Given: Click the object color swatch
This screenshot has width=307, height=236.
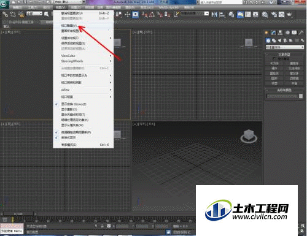Looking at the screenshot, I should [301, 96].
